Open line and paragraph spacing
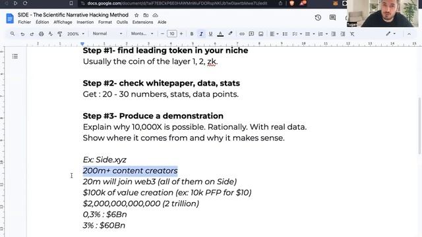 tap(285, 34)
